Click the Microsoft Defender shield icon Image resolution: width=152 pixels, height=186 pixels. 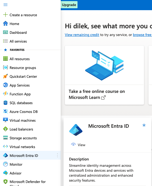[x=5, y=182]
